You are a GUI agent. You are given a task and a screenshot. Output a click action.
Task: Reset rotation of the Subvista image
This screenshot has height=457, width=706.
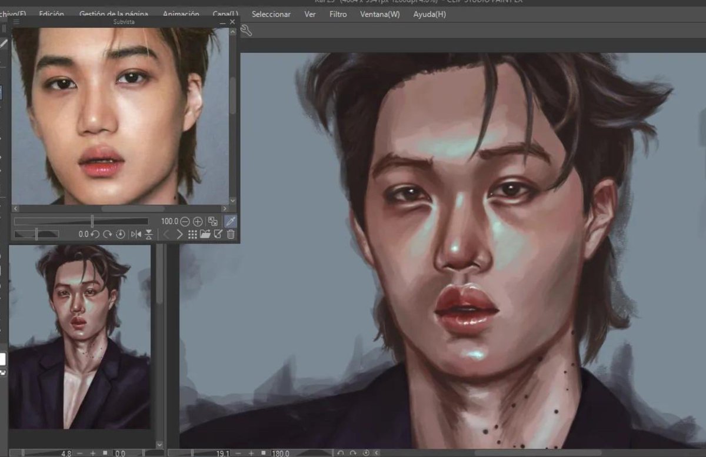click(120, 234)
